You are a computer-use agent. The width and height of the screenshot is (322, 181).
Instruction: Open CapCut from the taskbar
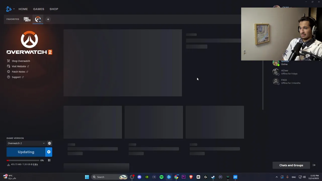click(x=198, y=177)
